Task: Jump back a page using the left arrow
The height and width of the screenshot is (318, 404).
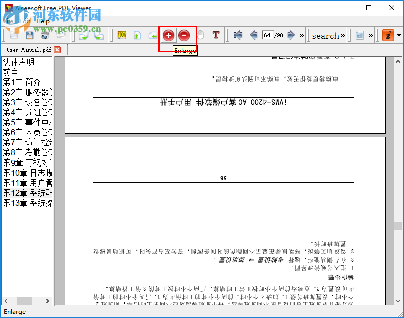Action: [x=254, y=35]
